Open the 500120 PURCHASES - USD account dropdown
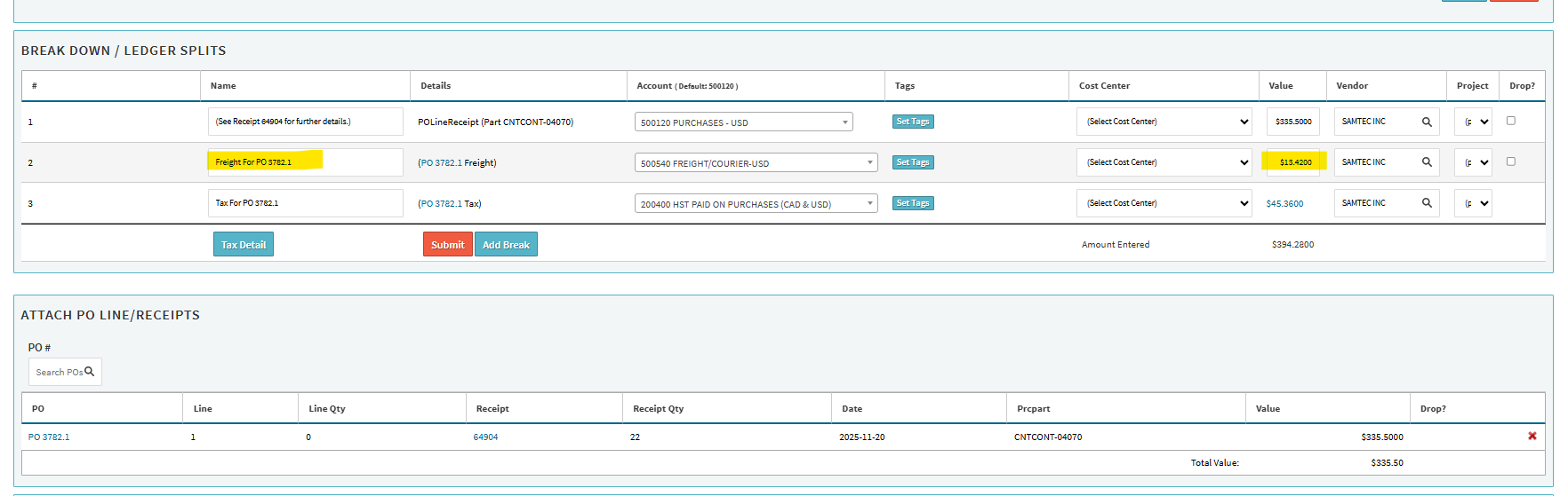The image size is (1568, 496). [743, 122]
